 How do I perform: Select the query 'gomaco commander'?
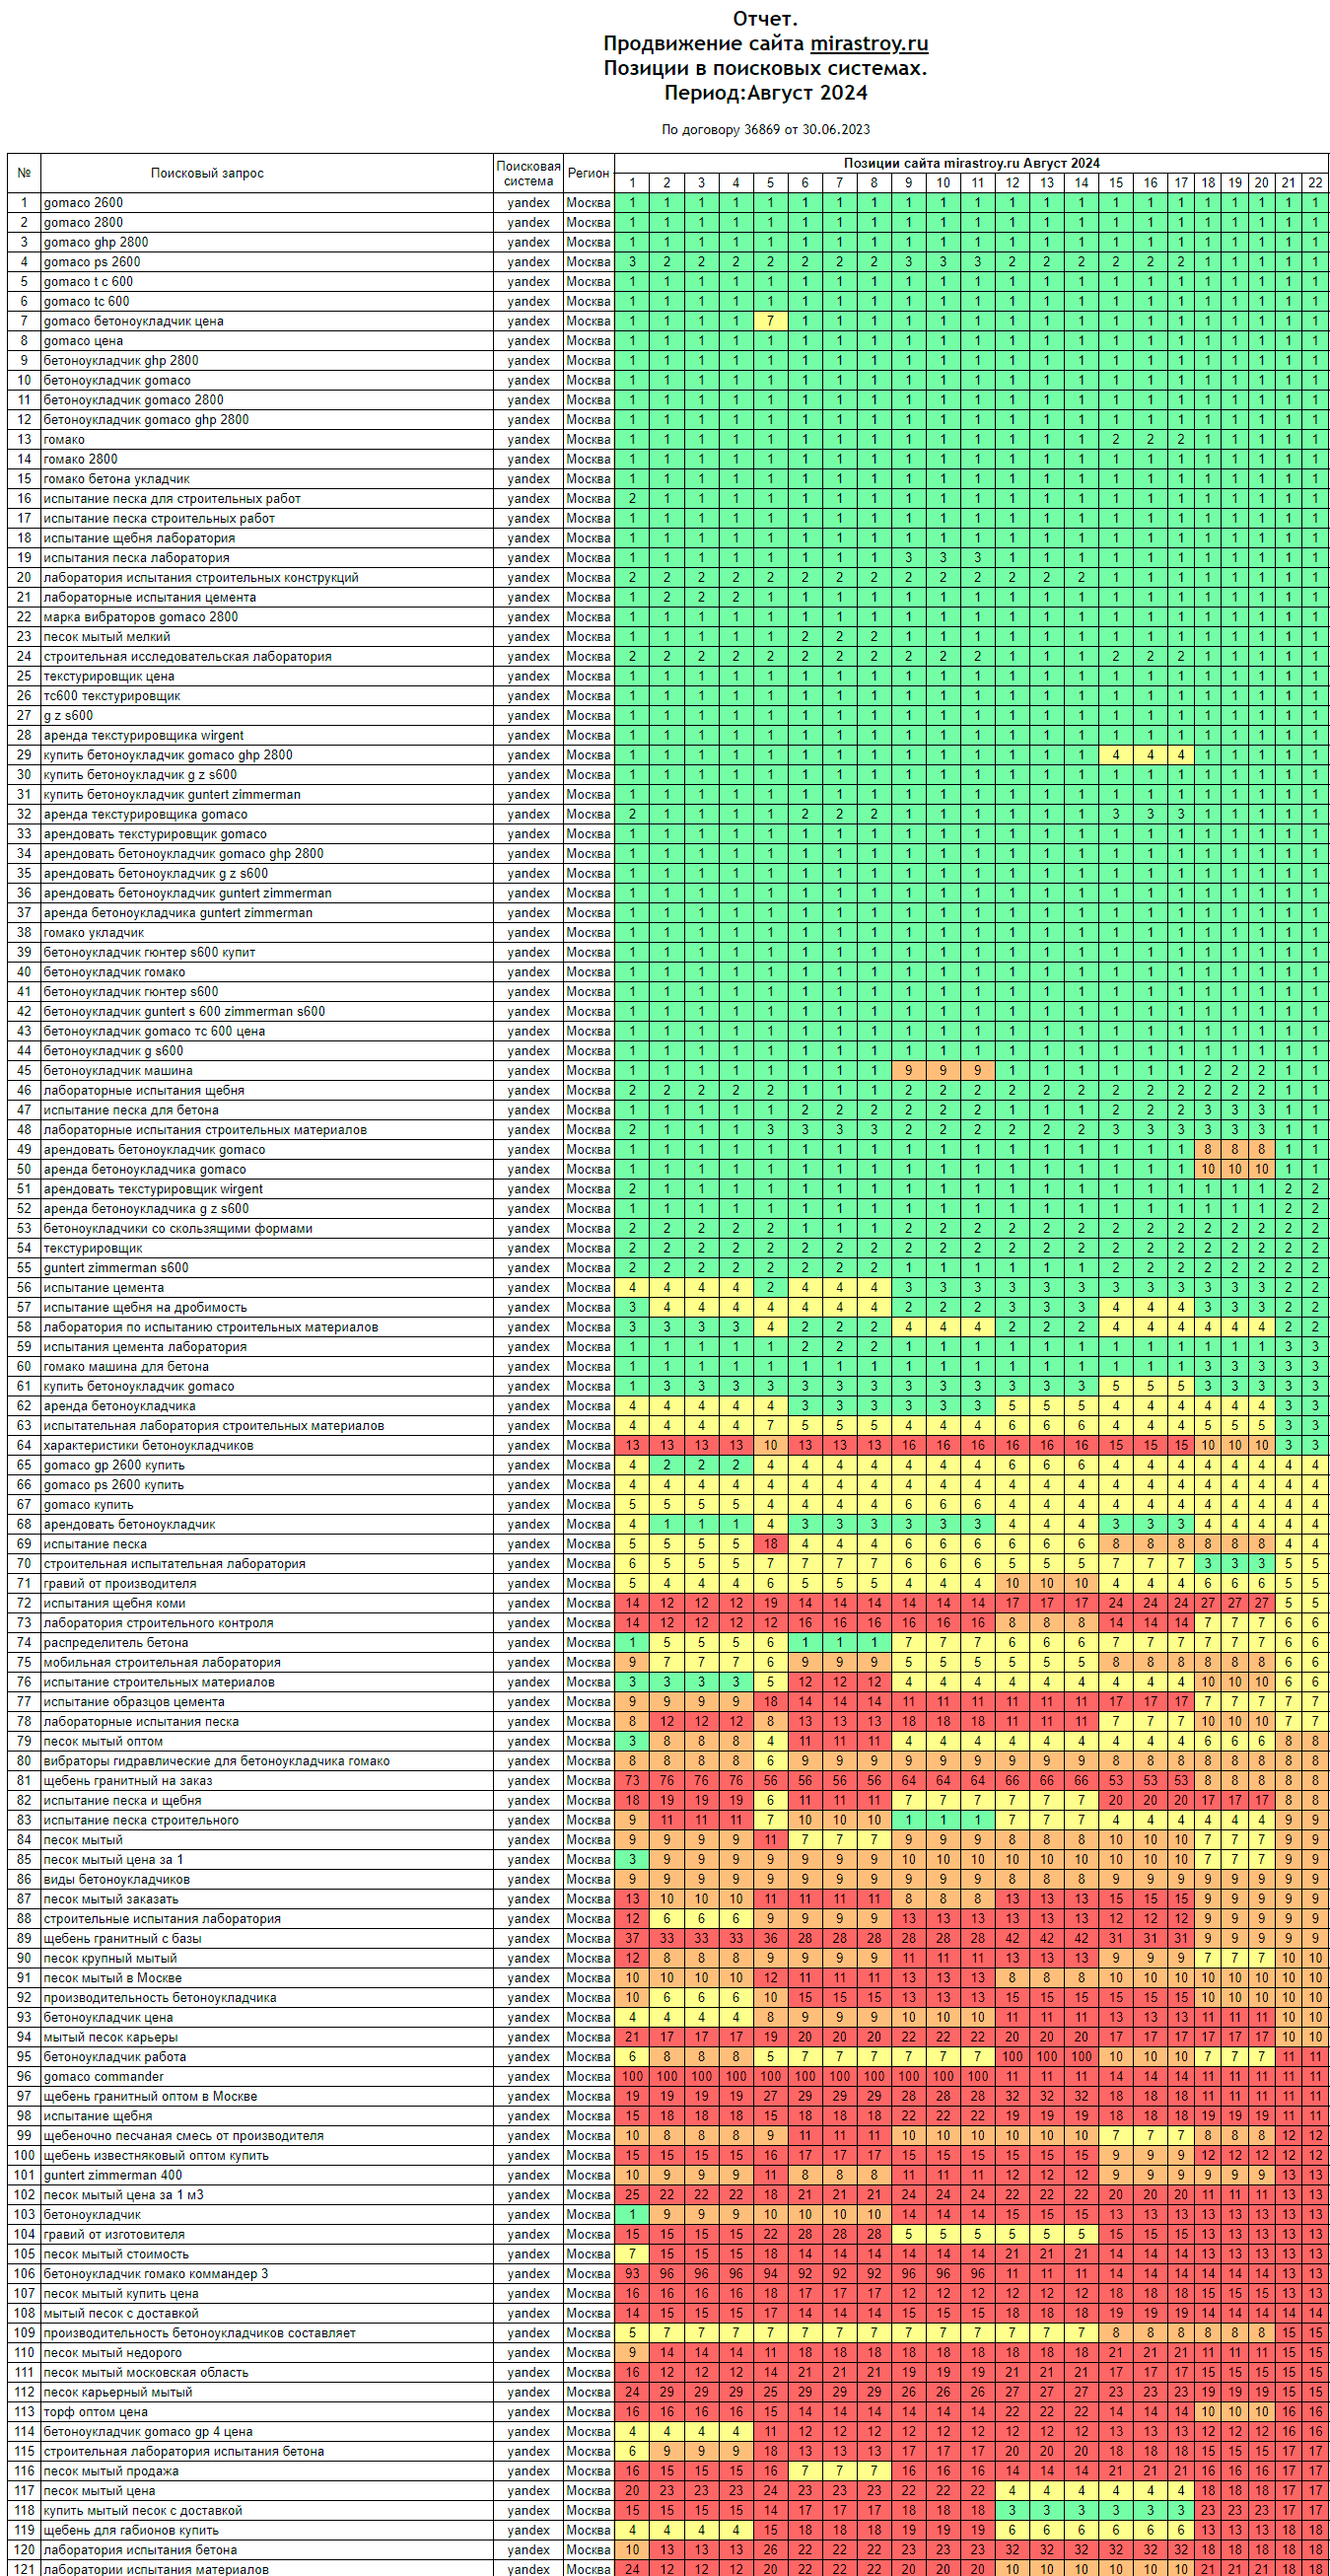(x=103, y=2077)
